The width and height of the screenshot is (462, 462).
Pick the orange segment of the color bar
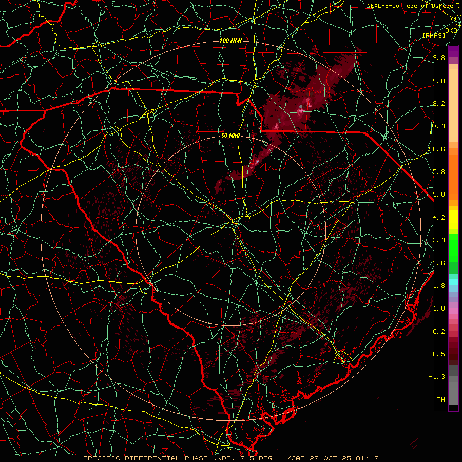(453, 177)
